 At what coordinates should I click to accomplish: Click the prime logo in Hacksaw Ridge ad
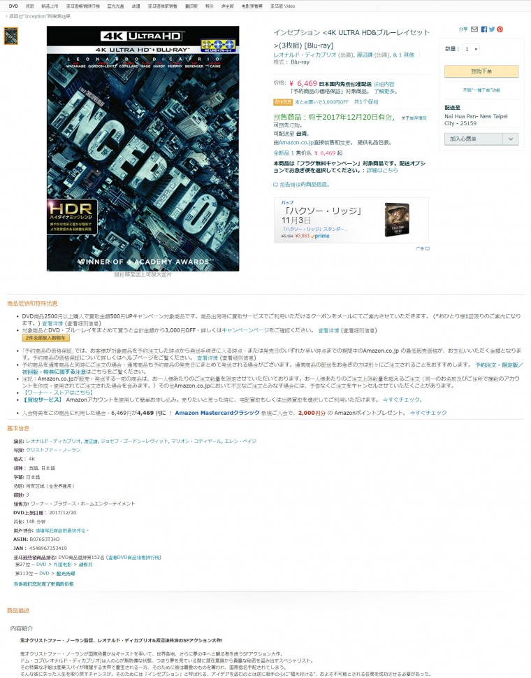point(320,236)
